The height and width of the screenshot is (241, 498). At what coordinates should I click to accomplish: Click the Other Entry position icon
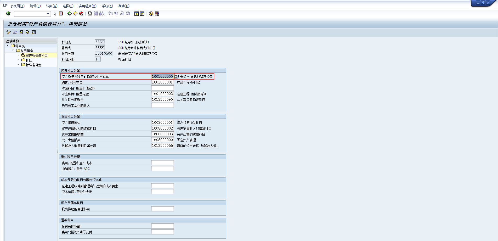[34, 32]
